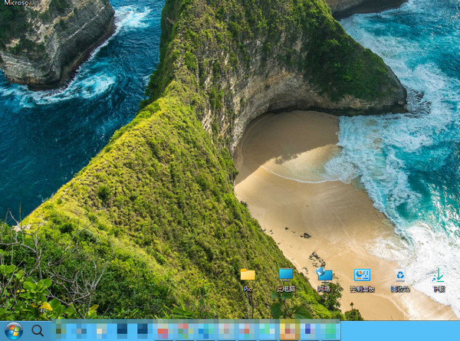The height and width of the screenshot is (341, 460).
Task: Select the yellow Pic folder icon
Action: click(248, 274)
